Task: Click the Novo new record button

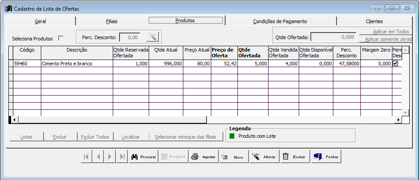Action: click(233, 157)
